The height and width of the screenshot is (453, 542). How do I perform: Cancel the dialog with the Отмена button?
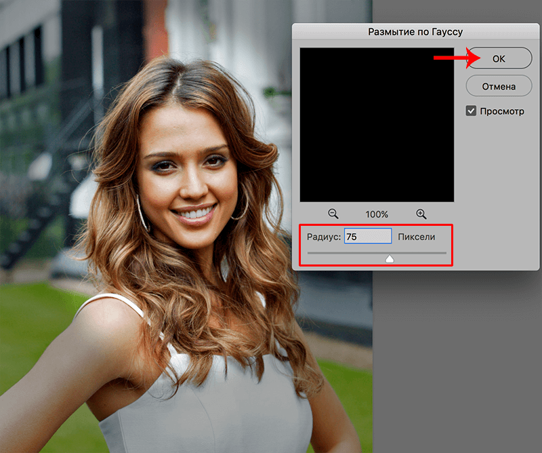click(499, 85)
